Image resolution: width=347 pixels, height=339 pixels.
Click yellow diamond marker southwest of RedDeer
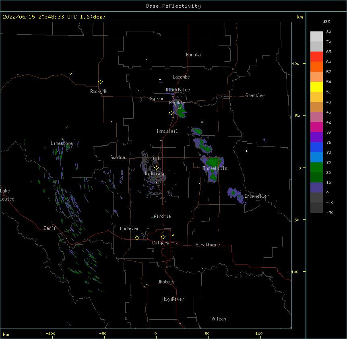(171, 113)
